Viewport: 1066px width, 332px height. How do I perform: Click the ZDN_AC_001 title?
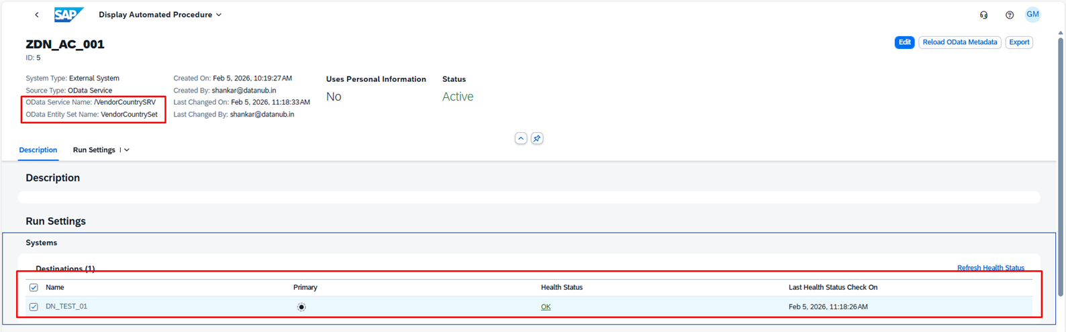click(x=65, y=44)
